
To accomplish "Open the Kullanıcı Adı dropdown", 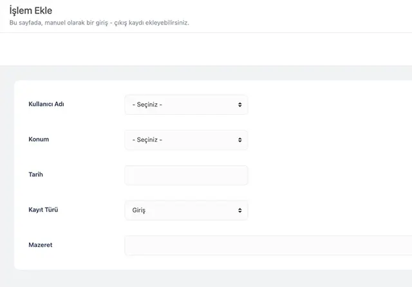I will coord(185,104).
